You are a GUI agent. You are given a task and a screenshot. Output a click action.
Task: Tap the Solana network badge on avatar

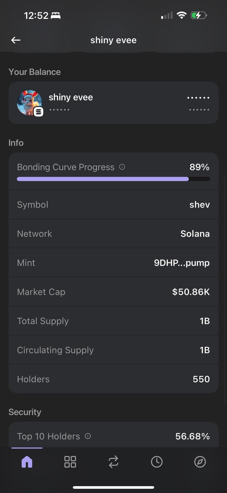point(39,112)
